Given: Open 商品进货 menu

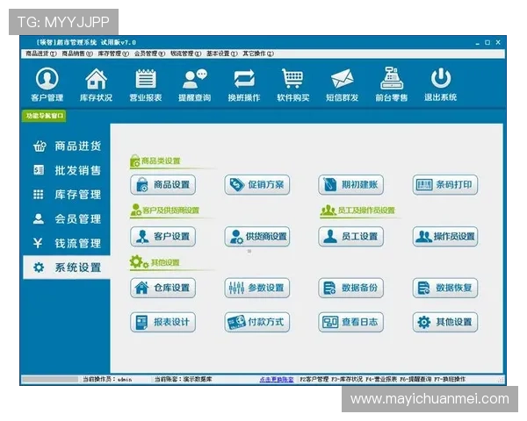Looking at the screenshot, I should [x=41, y=54].
